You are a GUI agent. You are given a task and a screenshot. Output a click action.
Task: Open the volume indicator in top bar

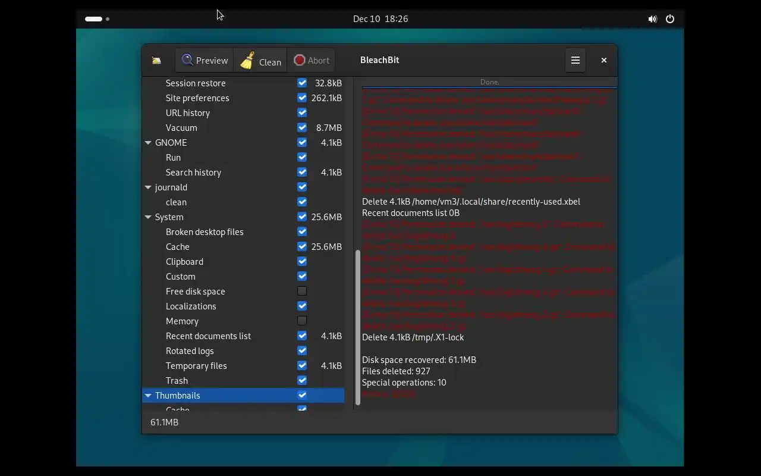click(x=652, y=19)
